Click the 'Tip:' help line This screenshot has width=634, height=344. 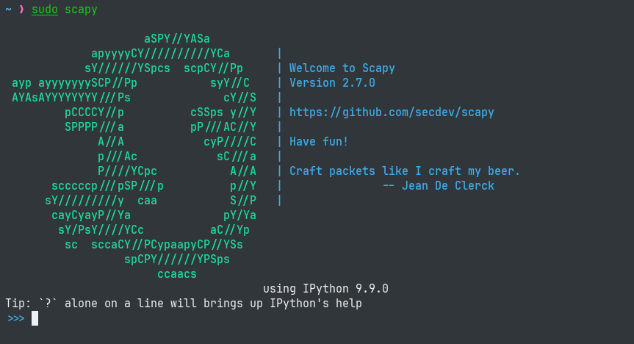184,304
